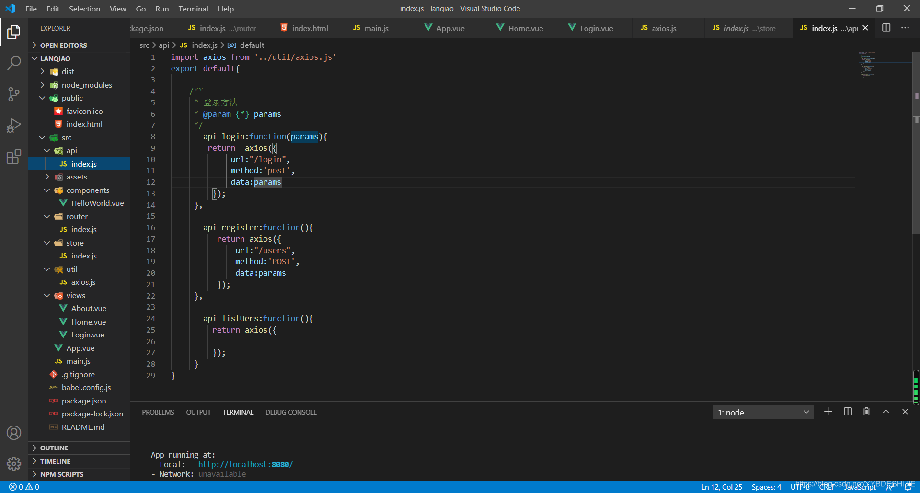This screenshot has width=920, height=493.
Task: Kill terminal with trash icon
Action: click(866, 412)
